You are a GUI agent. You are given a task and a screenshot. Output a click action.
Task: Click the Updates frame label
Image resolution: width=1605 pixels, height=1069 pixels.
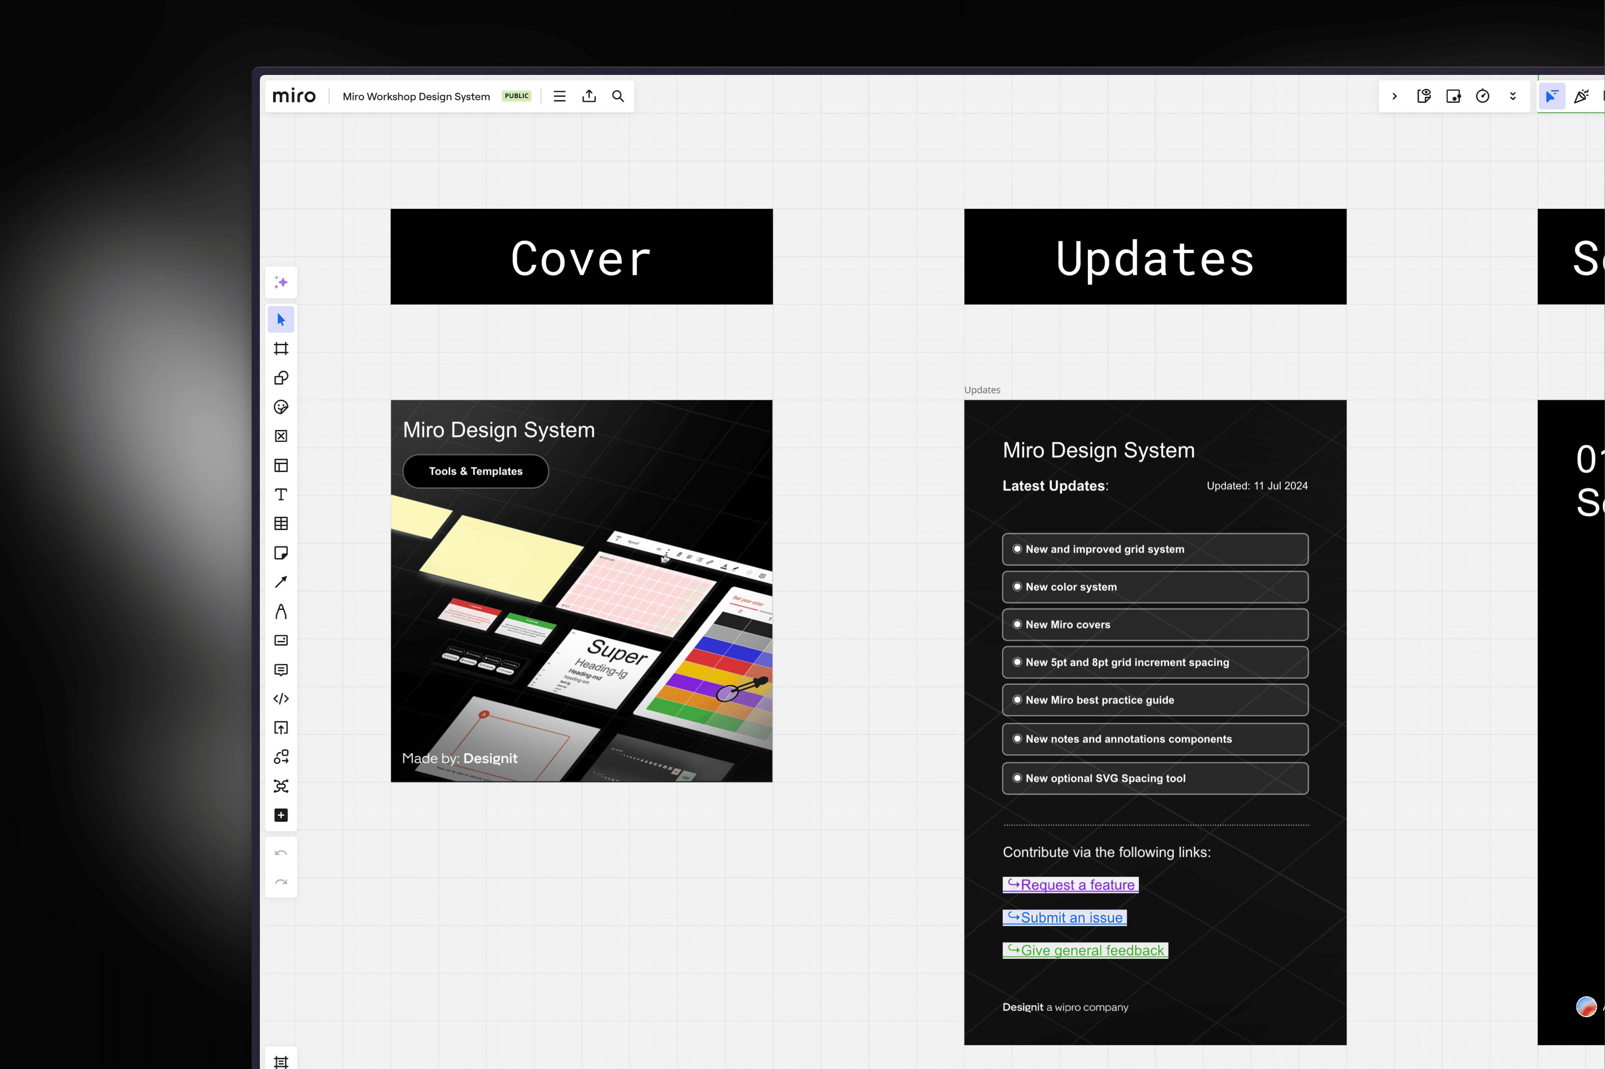tap(982, 390)
